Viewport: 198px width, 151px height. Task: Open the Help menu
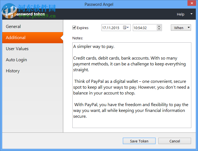tap(181, 14)
